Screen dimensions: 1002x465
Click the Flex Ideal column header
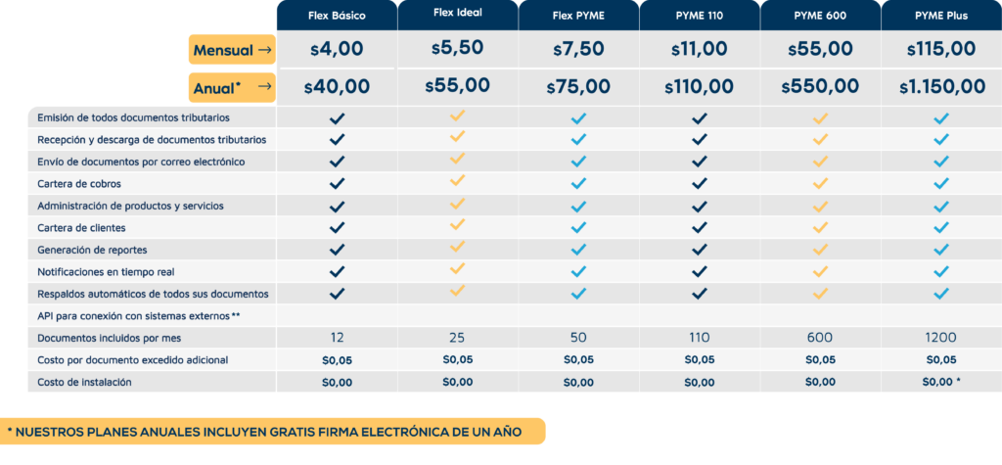tap(458, 16)
